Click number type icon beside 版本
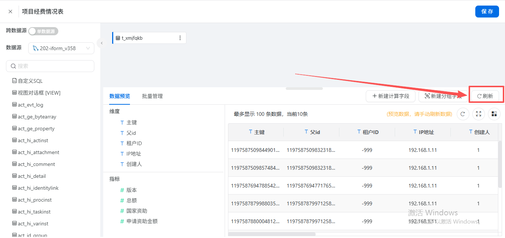This screenshot has height=238, width=505. 122,190
